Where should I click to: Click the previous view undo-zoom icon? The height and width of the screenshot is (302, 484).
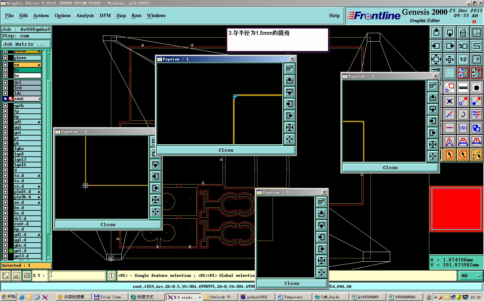(463, 46)
